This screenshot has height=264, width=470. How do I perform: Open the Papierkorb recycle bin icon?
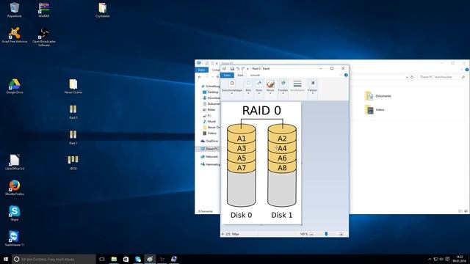[15, 10]
